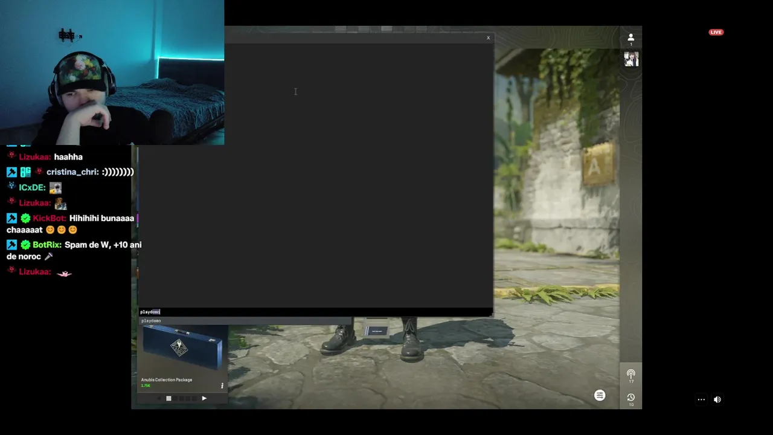Click the 'Spam de W' chat message
Viewport: 773px width, 435px height.
(x=74, y=251)
